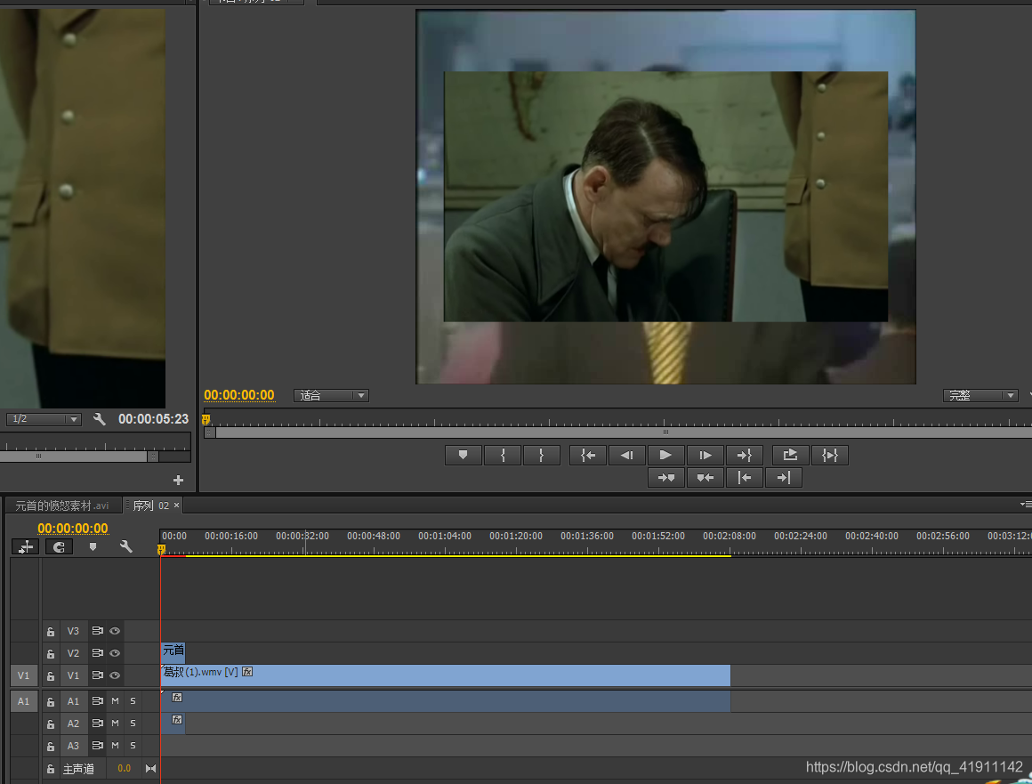
Task: Toggle sync lock on track A3
Action: click(x=97, y=745)
